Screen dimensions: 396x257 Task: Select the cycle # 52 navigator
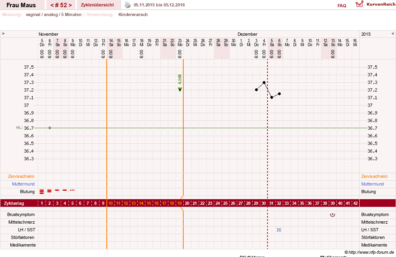[61, 5]
